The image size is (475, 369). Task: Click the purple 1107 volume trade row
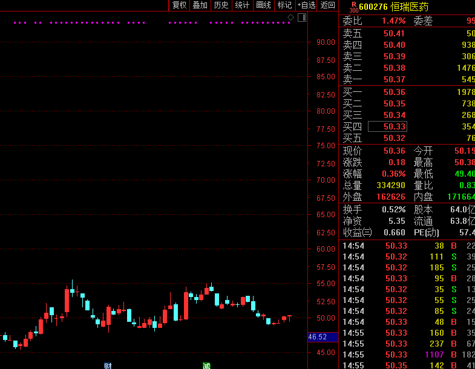434,354
